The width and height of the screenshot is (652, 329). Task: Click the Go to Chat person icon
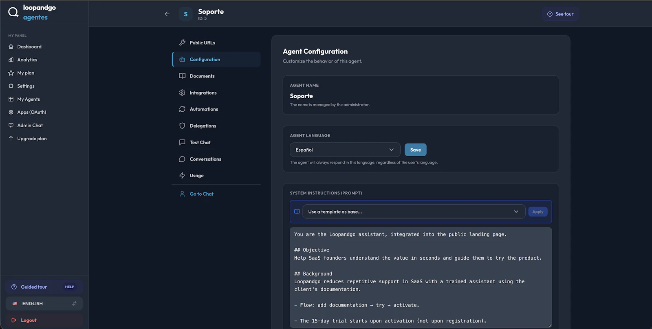[x=182, y=194]
